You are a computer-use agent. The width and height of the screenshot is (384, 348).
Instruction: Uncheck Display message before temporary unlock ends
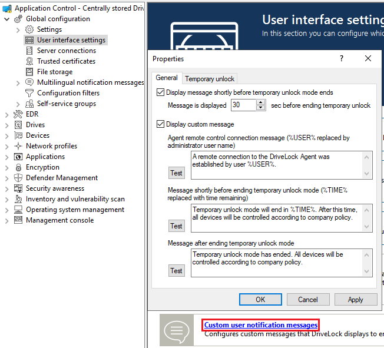point(161,92)
